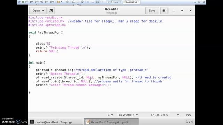Click the #include <pthread.h> line

(47, 25)
